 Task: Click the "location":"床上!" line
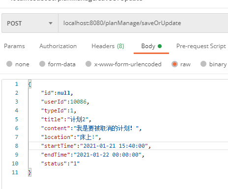[71, 137]
